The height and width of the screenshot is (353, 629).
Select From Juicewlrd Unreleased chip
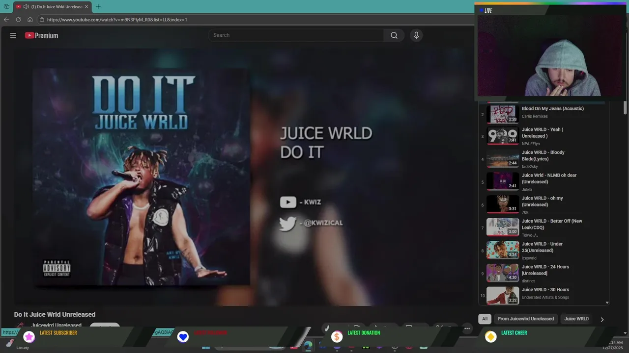pos(526,319)
